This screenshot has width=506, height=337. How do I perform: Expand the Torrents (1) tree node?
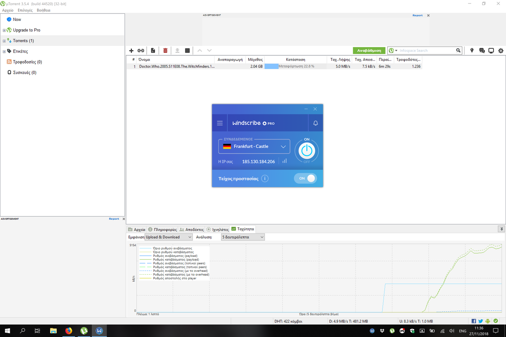[x=4, y=41]
